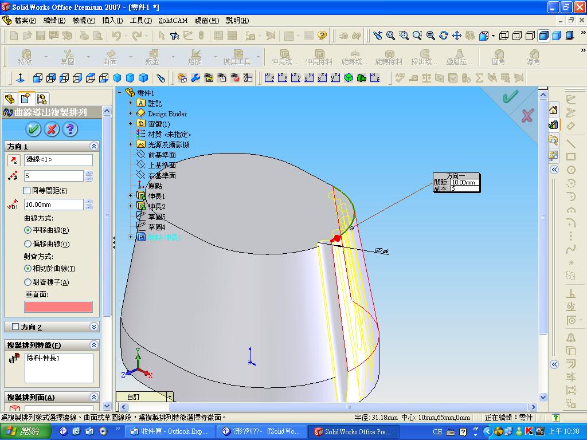This screenshot has width=587, height=440.
Task: Confirm pattern with green checkmark button
Action: coord(33,129)
